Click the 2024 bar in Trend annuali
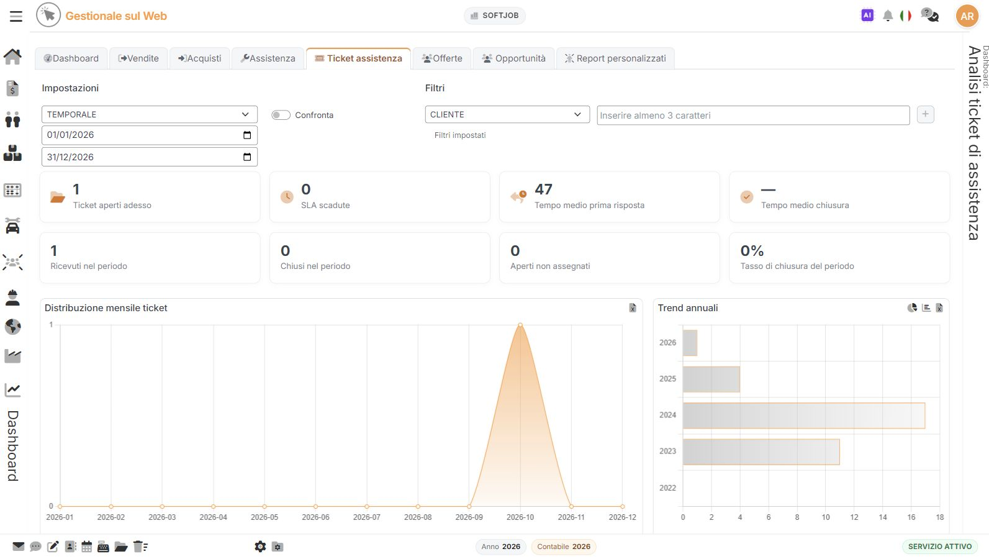The image size is (989, 559). pyautogui.click(x=804, y=416)
